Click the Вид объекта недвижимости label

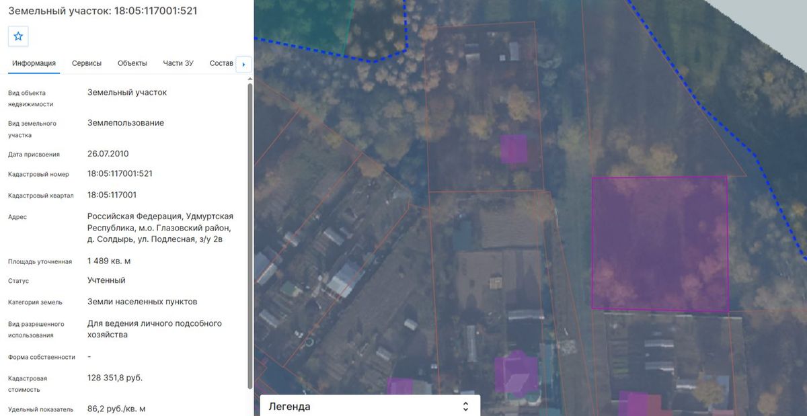coord(30,98)
